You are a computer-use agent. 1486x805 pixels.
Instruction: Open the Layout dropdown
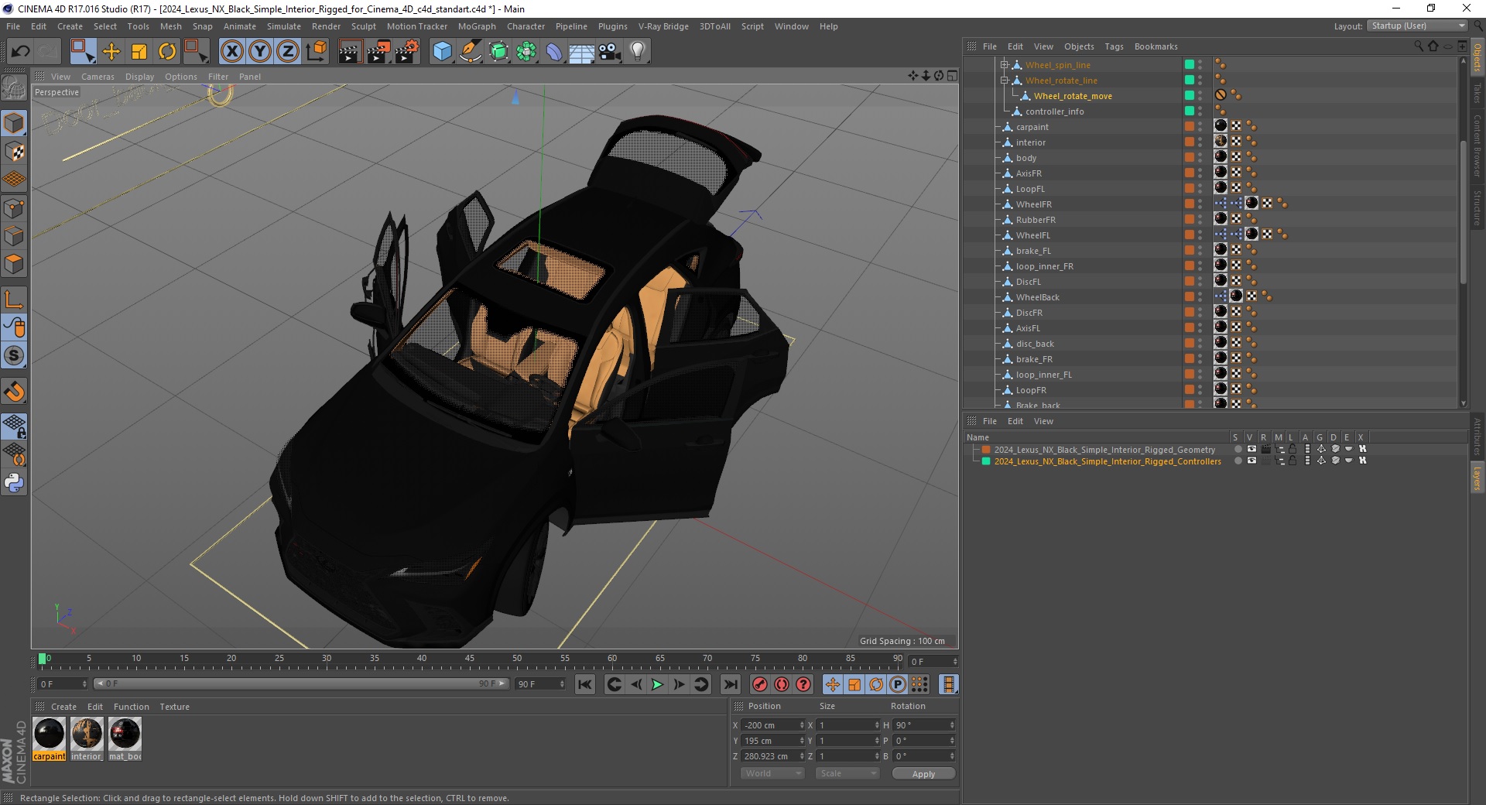(x=1417, y=26)
